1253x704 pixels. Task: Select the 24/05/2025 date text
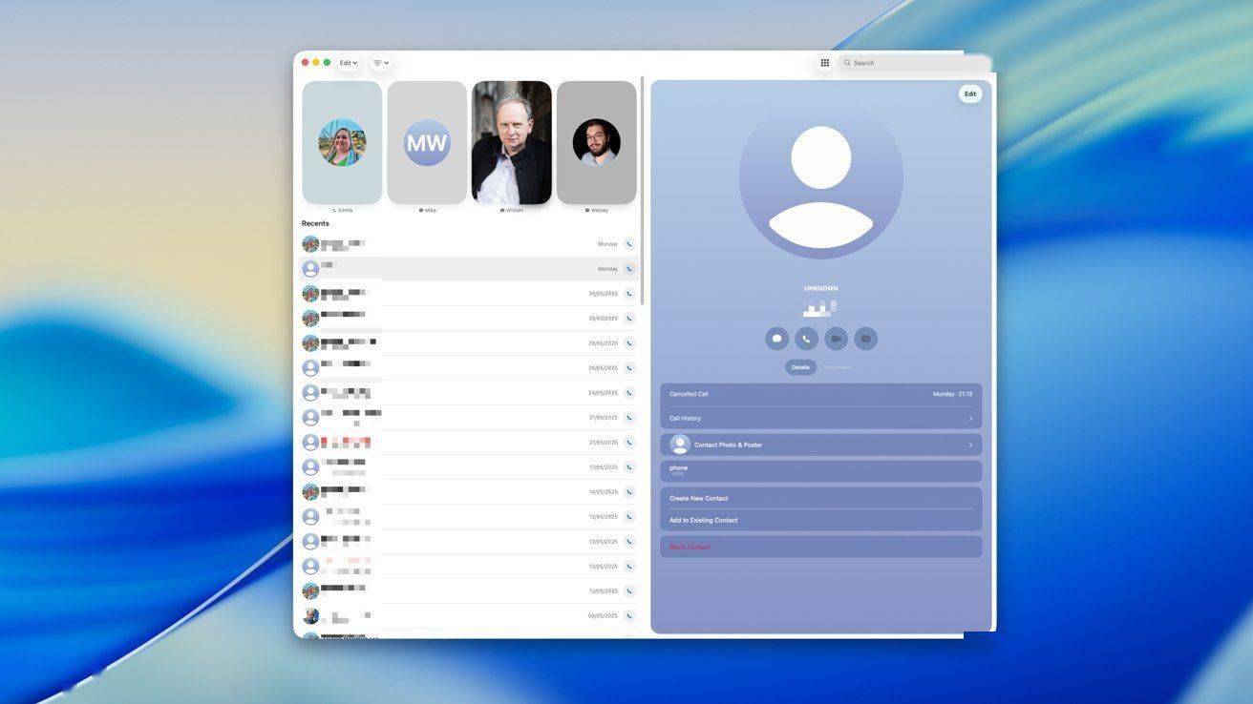click(x=604, y=393)
